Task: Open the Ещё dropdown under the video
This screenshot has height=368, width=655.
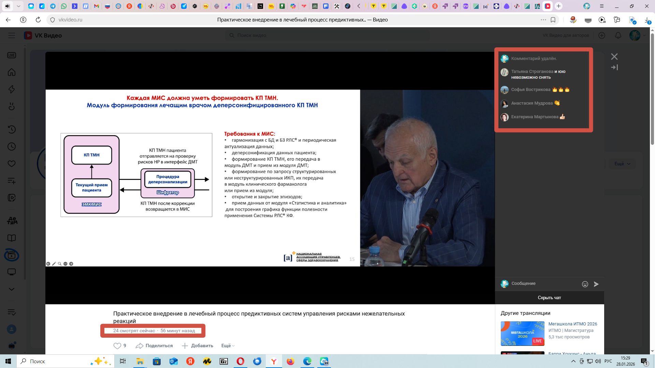Action: pyautogui.click(x=228, y=346)
